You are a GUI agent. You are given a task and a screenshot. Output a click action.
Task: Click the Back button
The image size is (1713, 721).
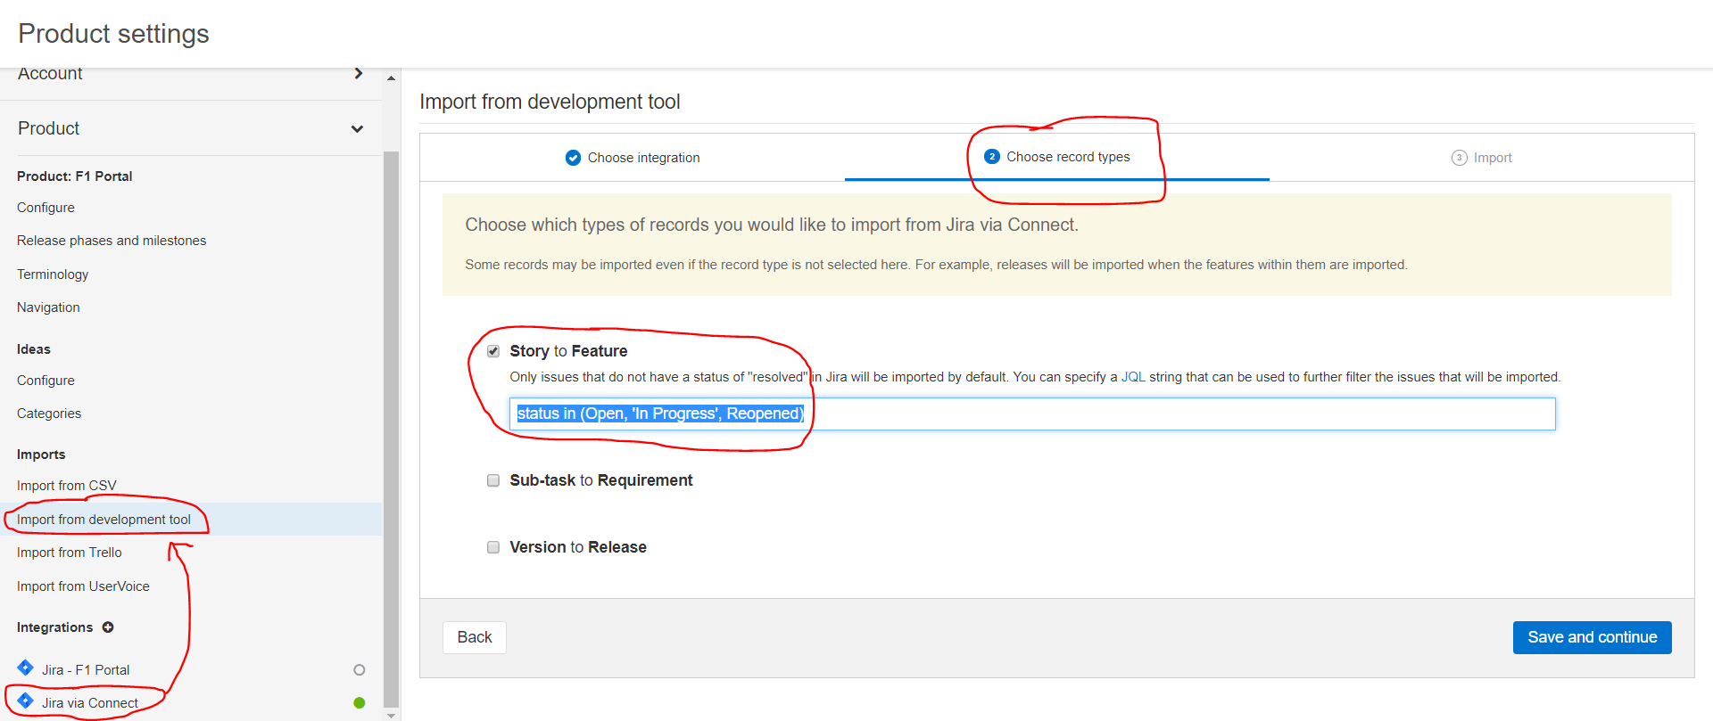click(475, 637)
